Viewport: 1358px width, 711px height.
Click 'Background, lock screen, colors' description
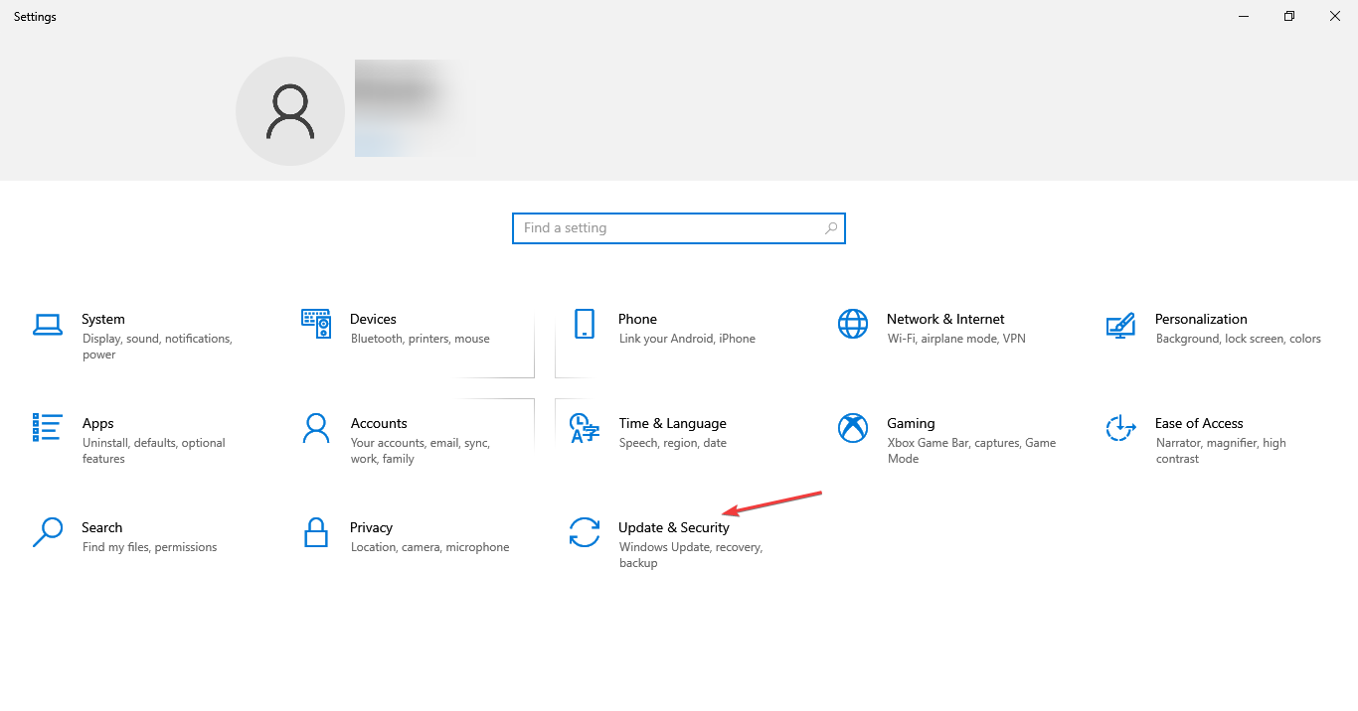tap(1239, 339)
